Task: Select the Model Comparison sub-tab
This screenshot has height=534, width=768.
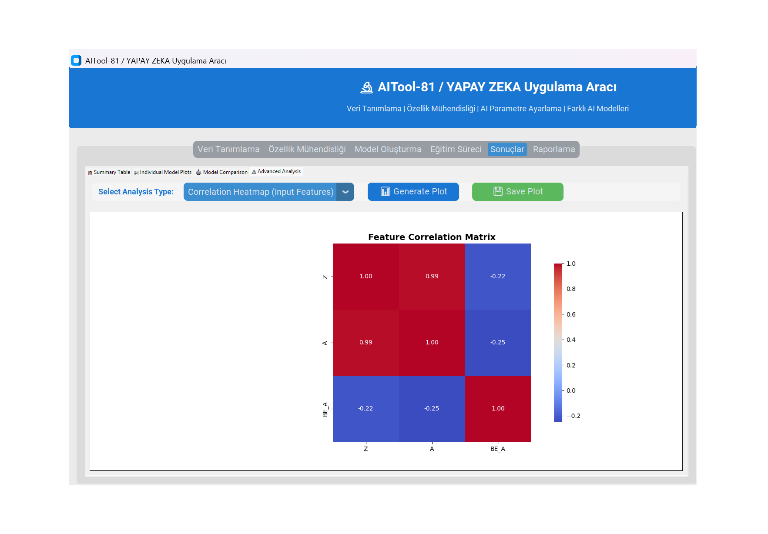Action: pos(221,172)
